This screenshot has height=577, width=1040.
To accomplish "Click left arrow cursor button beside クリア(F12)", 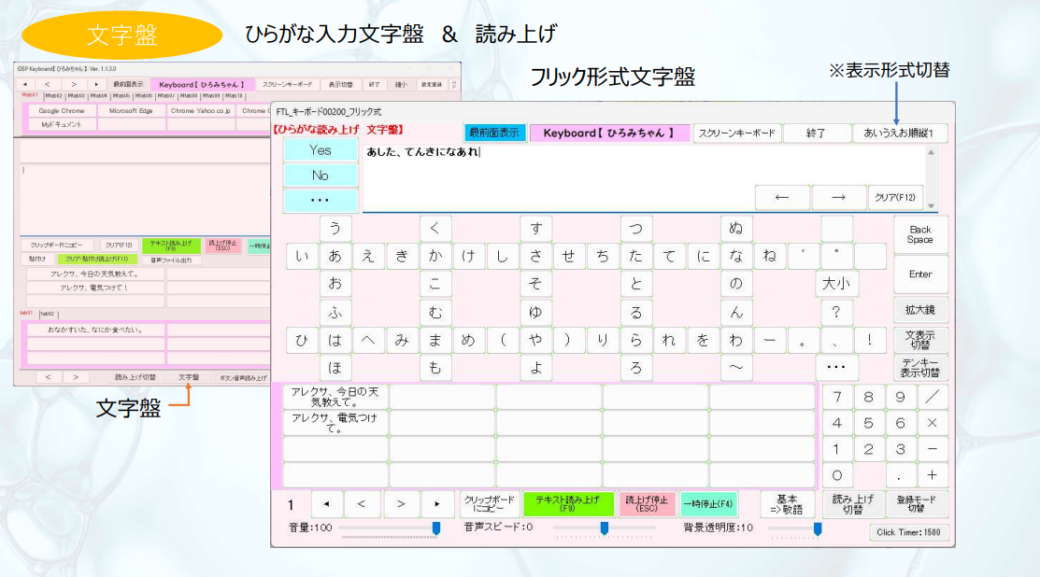I will (x=782, y=197).
